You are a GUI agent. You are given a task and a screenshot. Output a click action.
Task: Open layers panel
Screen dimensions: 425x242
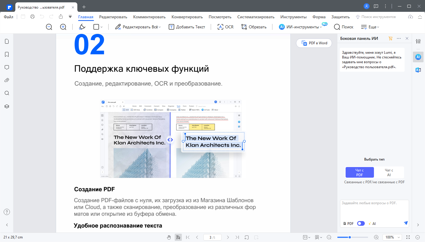[7, 106]
